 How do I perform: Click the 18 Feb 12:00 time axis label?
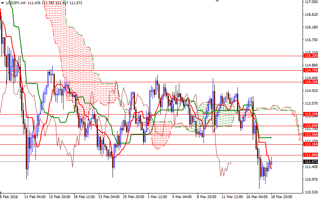pos(84,197)
